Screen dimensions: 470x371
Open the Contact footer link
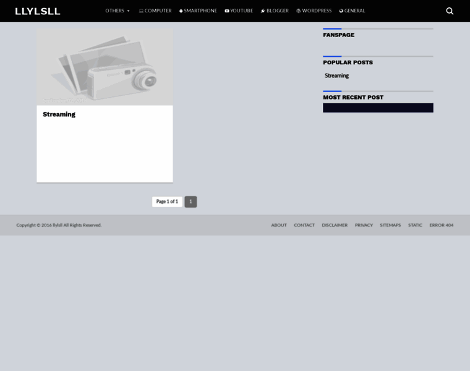[304, 225]
